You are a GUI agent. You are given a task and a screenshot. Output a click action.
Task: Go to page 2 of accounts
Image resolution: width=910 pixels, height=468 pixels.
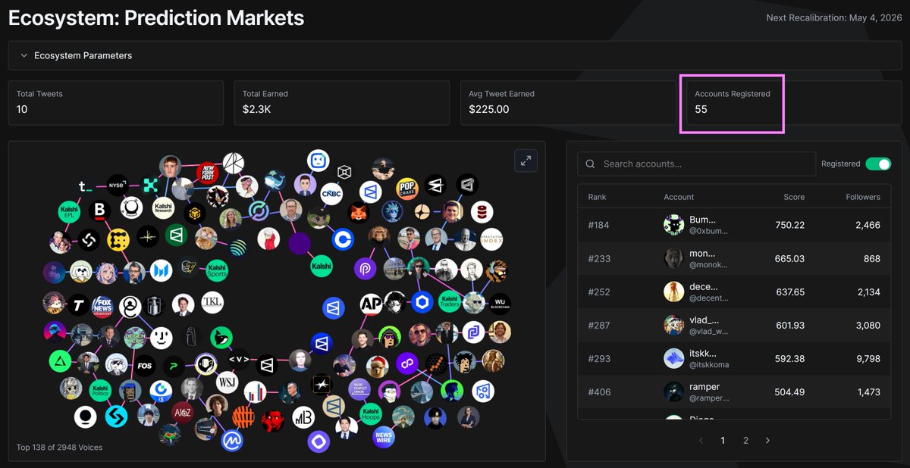745,440
